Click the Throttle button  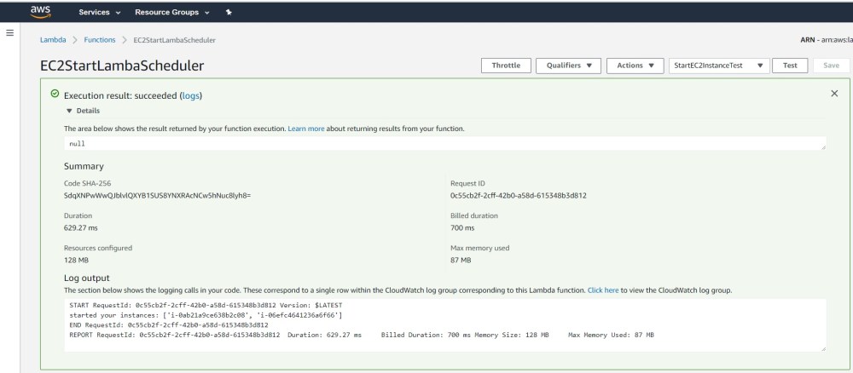(507, 66)
